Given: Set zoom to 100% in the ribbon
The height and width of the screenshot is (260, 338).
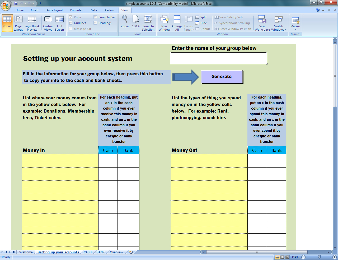Looking at the screenshot, I should 136,22.
